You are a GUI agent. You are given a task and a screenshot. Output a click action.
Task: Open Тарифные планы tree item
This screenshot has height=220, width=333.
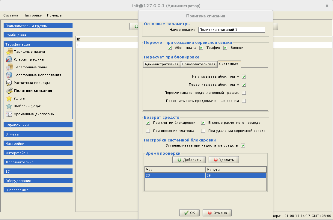(x=29, y=52)
